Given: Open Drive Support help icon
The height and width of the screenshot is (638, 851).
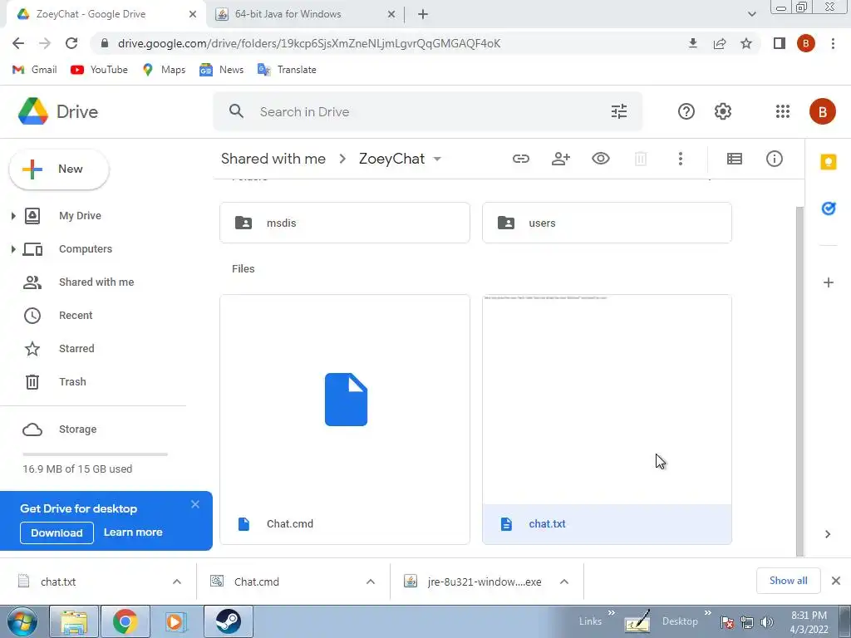Looking at the screenshot, I should (686, 111).
